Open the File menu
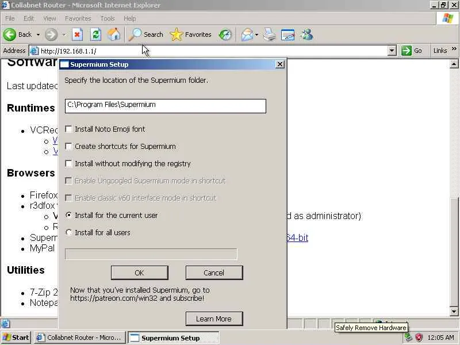460x345 pixels. 10,18
